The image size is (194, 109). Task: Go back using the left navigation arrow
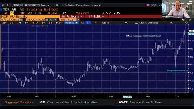click(x=3, y=5)
